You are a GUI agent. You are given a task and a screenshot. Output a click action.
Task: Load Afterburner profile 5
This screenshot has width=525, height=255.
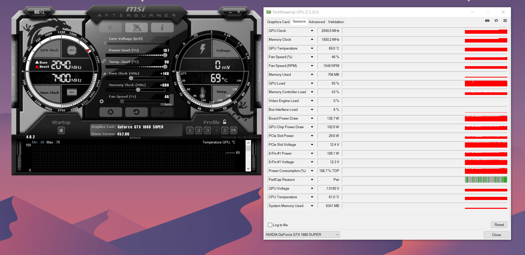pos(225,130)
